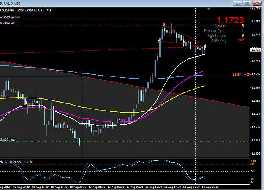Click the '13 Aug 21:30' time label
Viewport: 264px width, 190px height.
point(191,187)
